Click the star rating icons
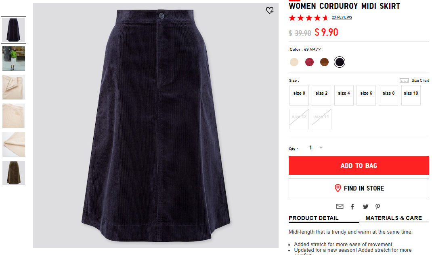 click(309, 18)
